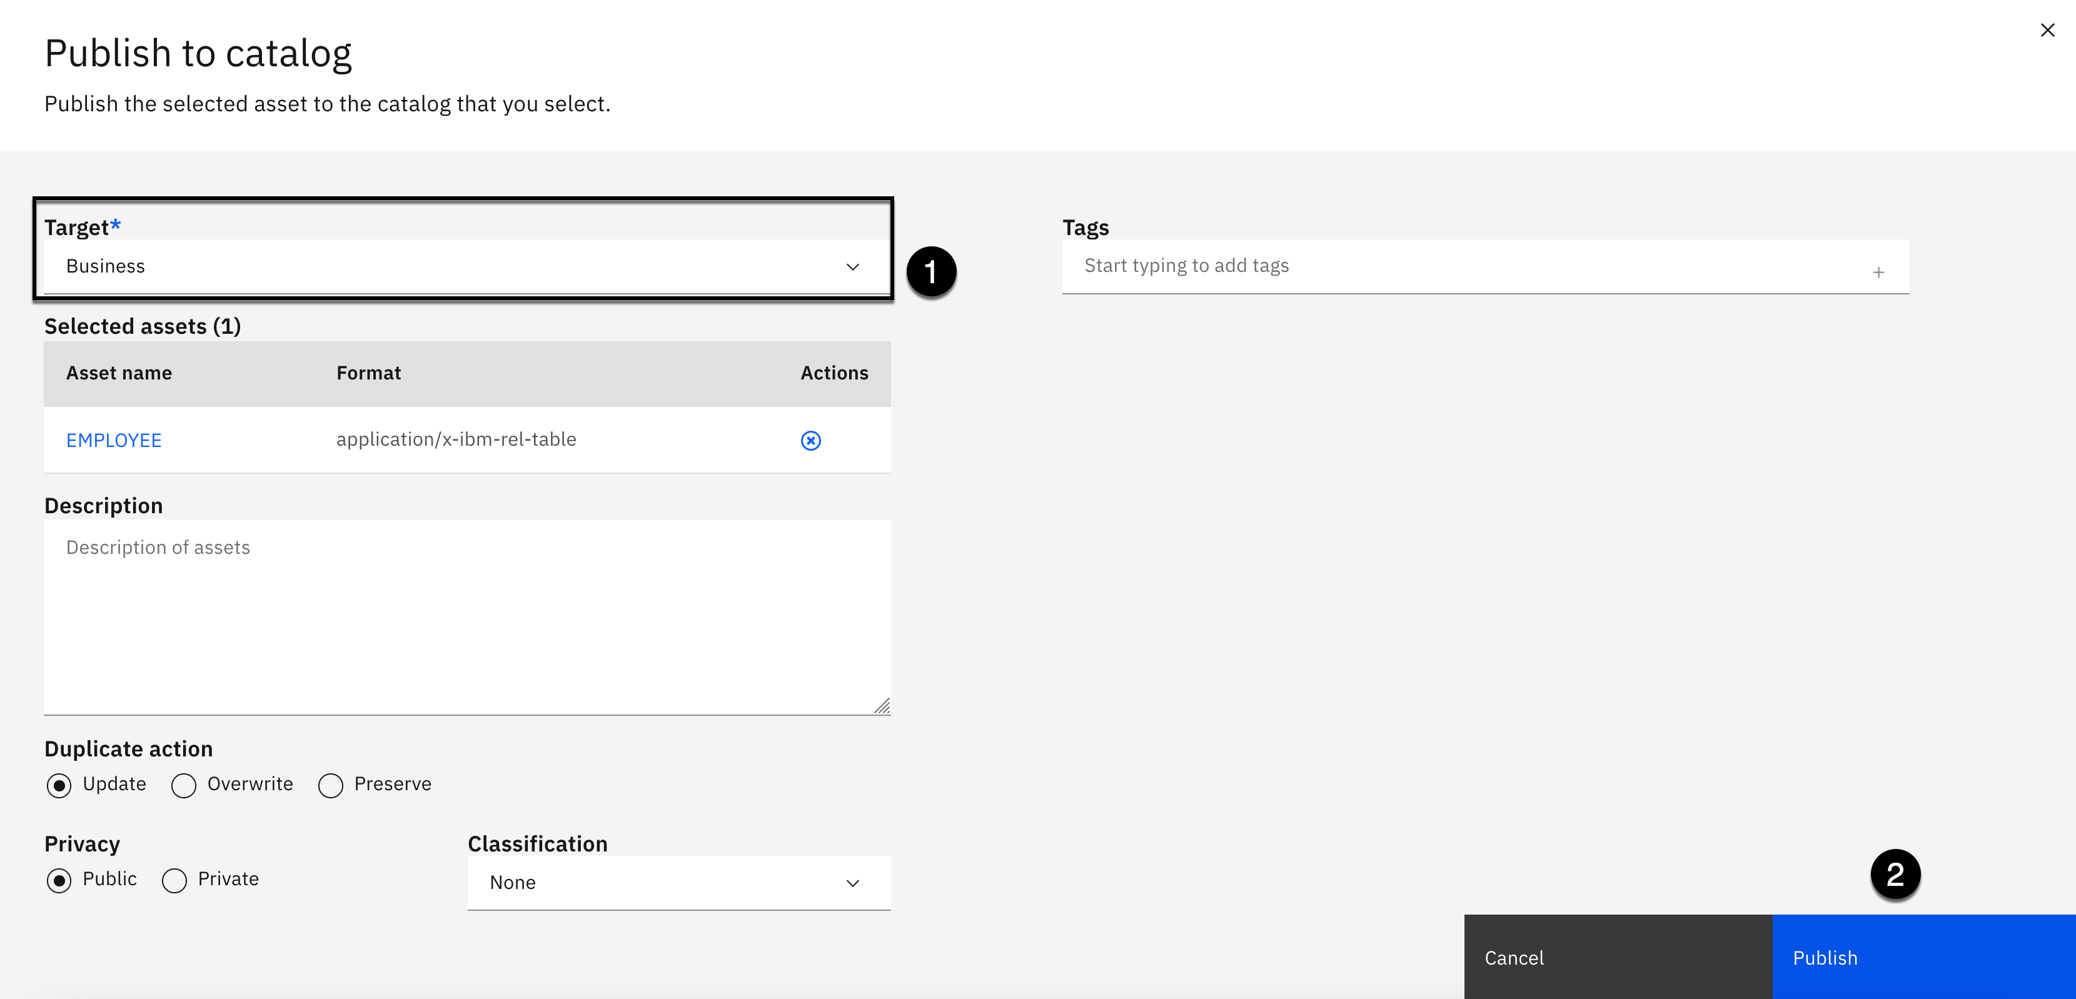Open the EMPLOYEE asset link
The height and width of the screenshot is (999, 2076).
click(114, 441)
